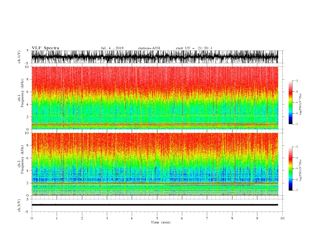Click the "-6" label on ch.1 colorbar
The height and width of the screenshot is (245, 318).
[296, 113]
